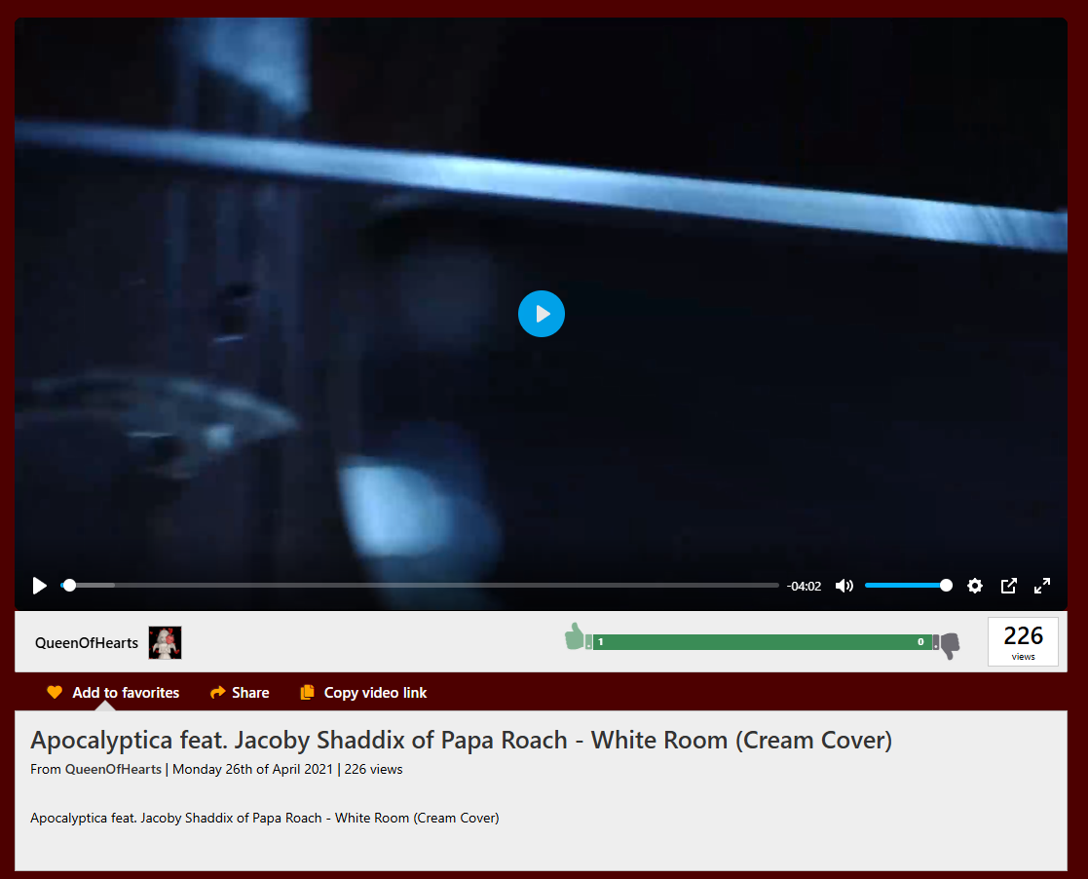Image resolution: width=1088 pixels, height=879 pixels.
Task: Open video in picture-in-picture popout icon
Action: point(1009,586)
